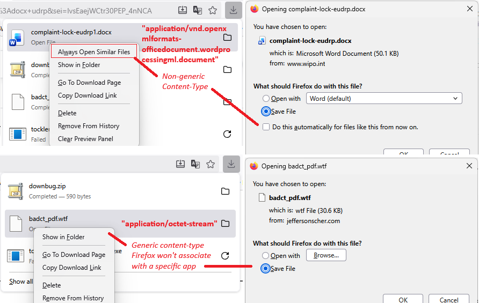Click Browse button in wtf dialog
Image resolution: width=479 pixels, height=303 pixels.
point(326,255)
